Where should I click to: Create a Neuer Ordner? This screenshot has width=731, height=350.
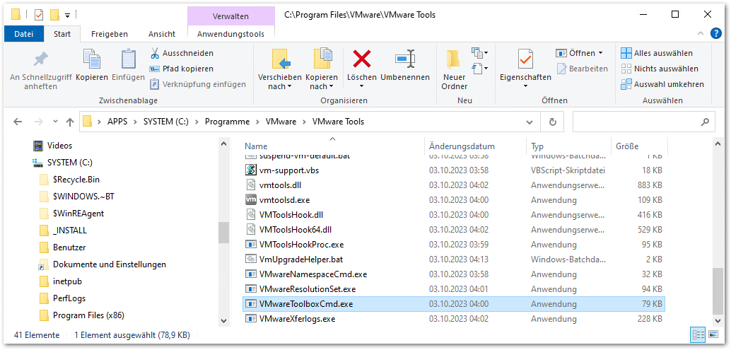[x=455, y=70]
